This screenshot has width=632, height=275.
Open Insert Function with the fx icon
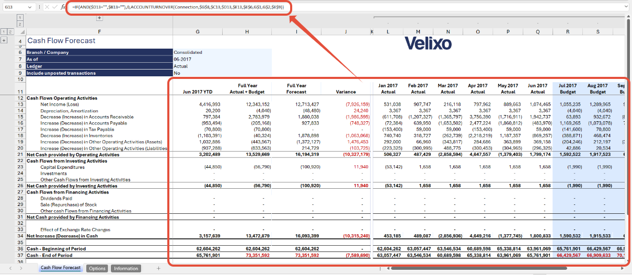coord(63,7)
